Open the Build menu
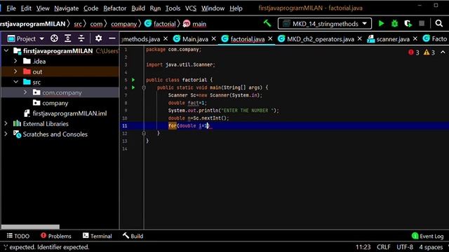This screenshot has height=252, width=449. coord(138,8)
